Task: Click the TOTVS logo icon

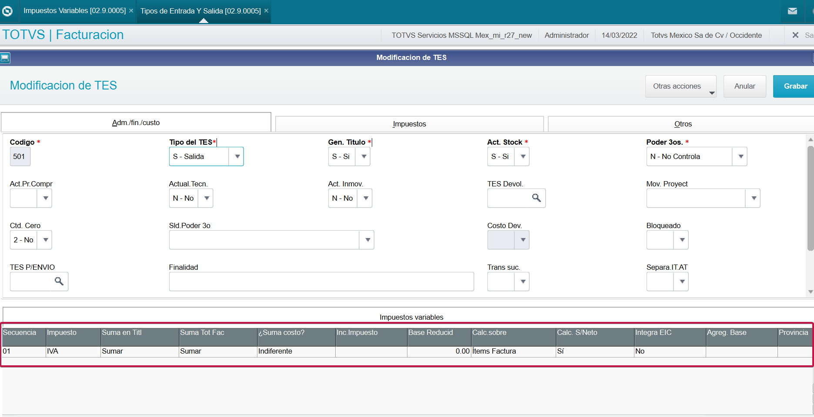Action: tap(7, 11)
